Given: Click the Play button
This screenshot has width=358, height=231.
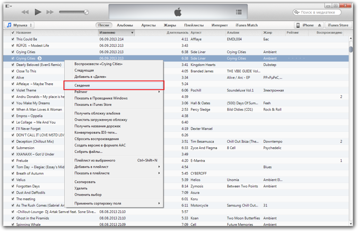Looking at the screenshot, I should pos(38,12).
